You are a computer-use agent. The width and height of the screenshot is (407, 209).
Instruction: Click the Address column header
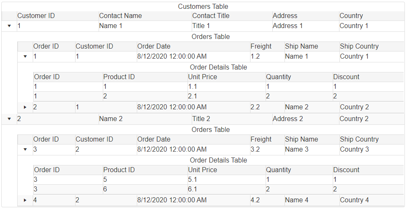pyautogui.click(x=285, y=16)
